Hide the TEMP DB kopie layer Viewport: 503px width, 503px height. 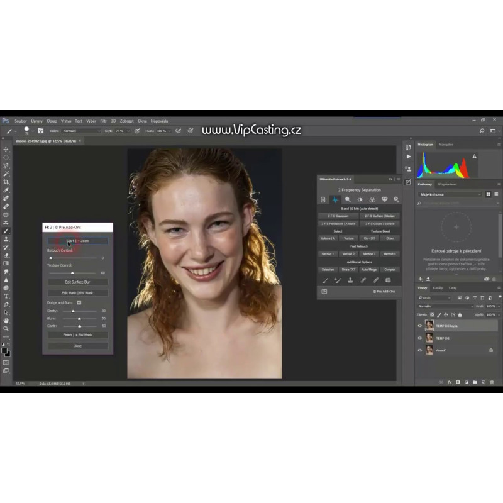(420, 326)
